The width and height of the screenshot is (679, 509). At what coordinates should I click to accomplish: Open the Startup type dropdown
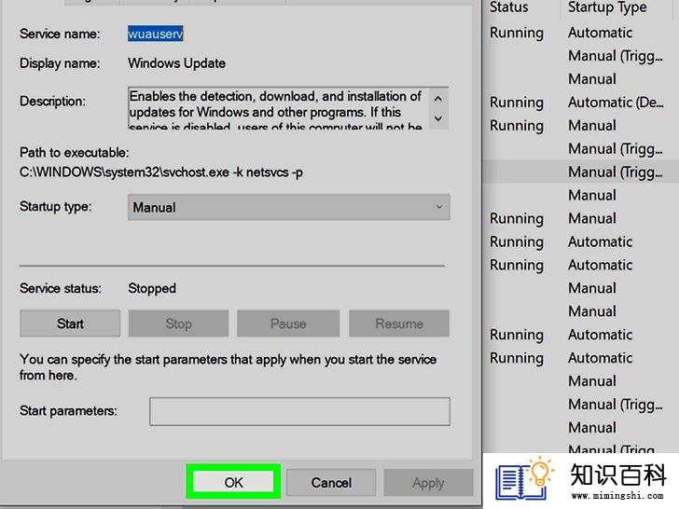[x=289, y=207]
